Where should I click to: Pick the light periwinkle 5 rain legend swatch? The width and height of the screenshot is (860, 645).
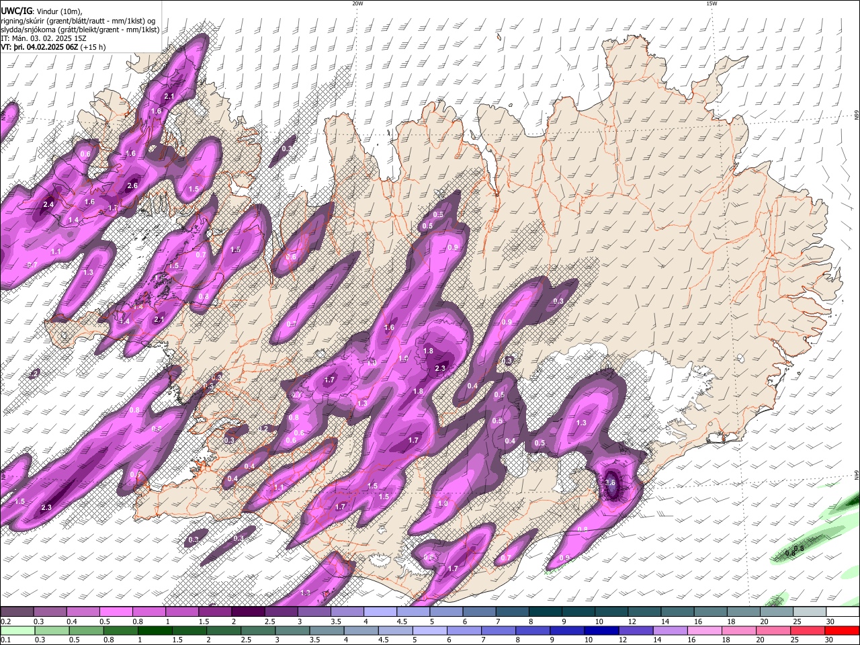click(x=430, y=630)
